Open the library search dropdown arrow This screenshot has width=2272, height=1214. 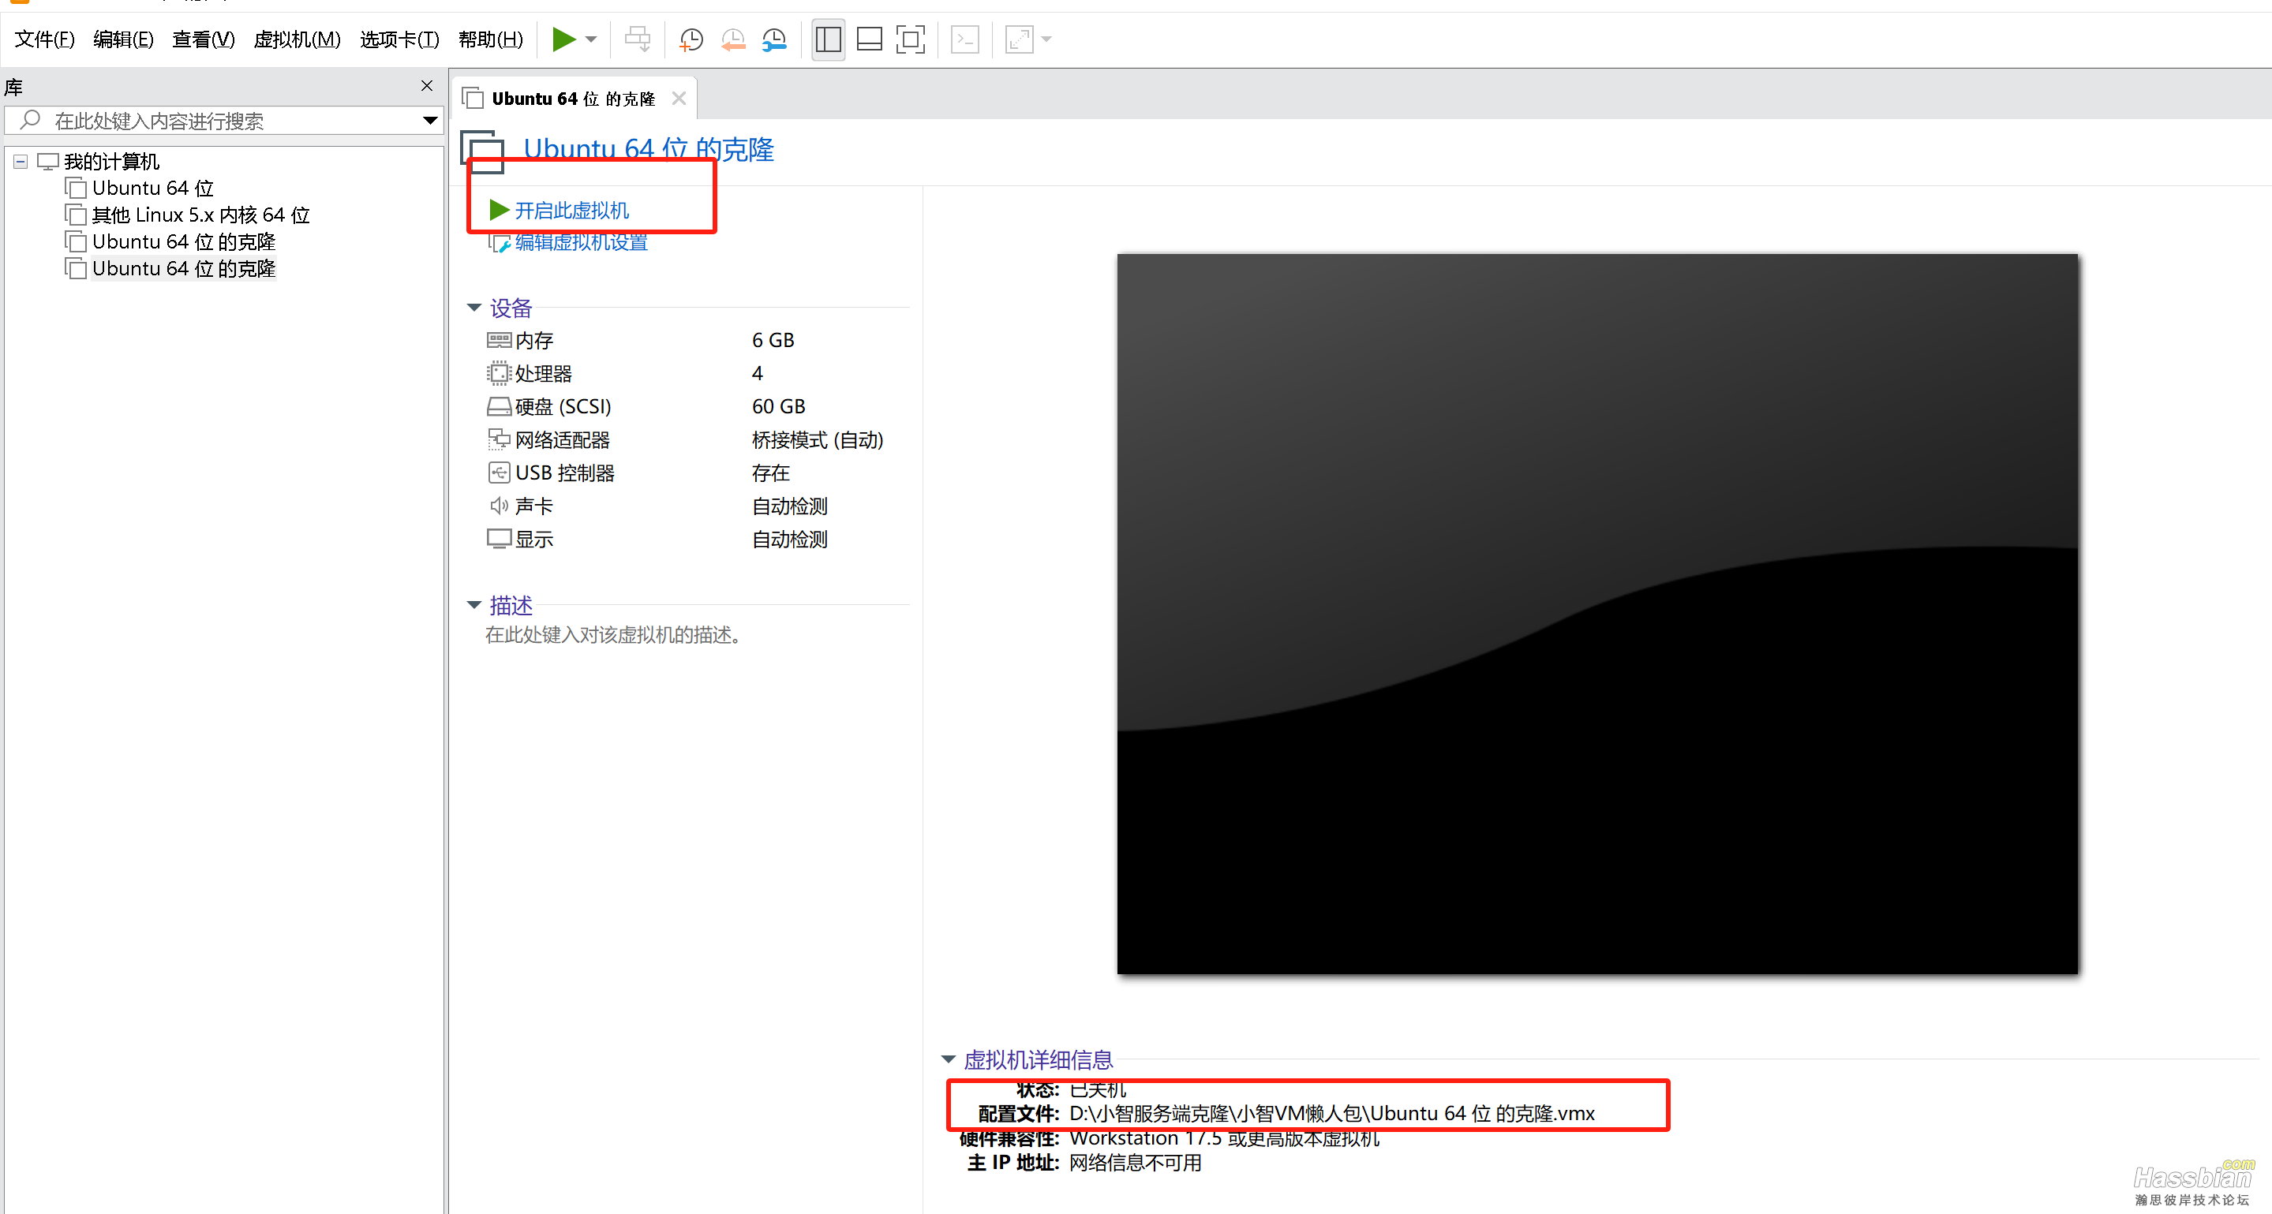tap(429, 121)
